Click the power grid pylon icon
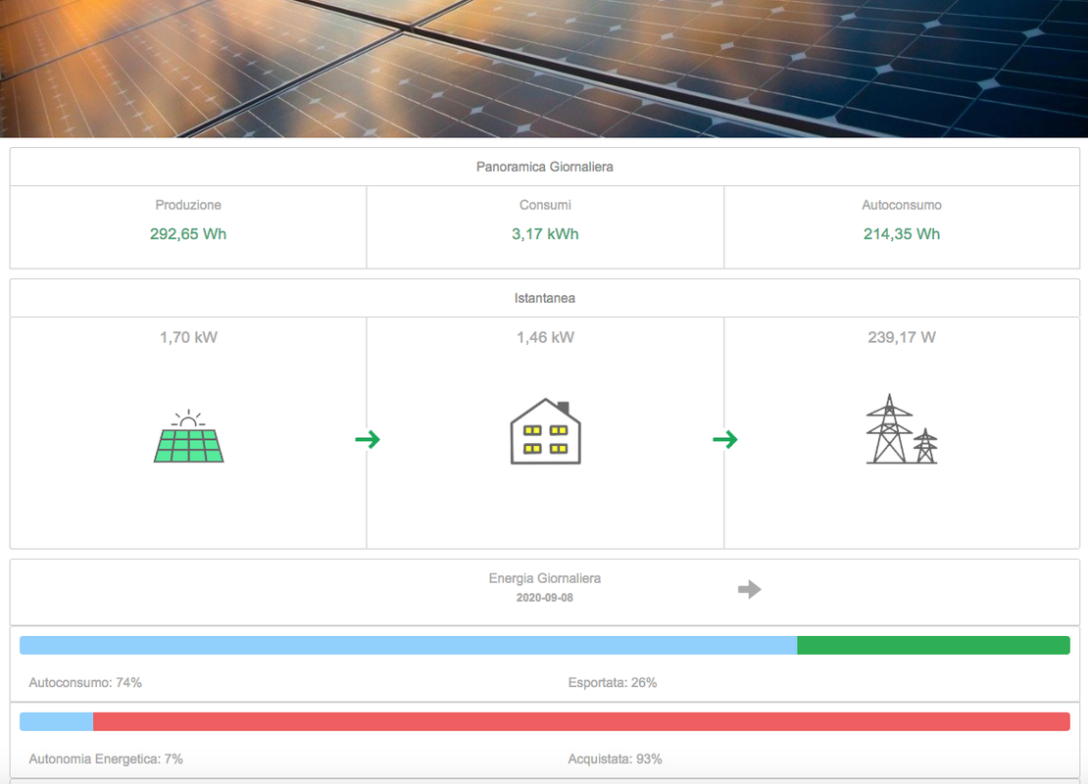The image size is (1088, 784). [x=902, y=429]
